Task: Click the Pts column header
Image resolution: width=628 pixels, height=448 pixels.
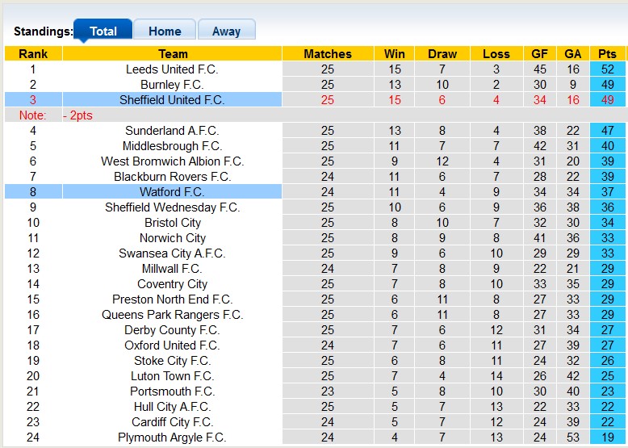Action: point(607,54)
